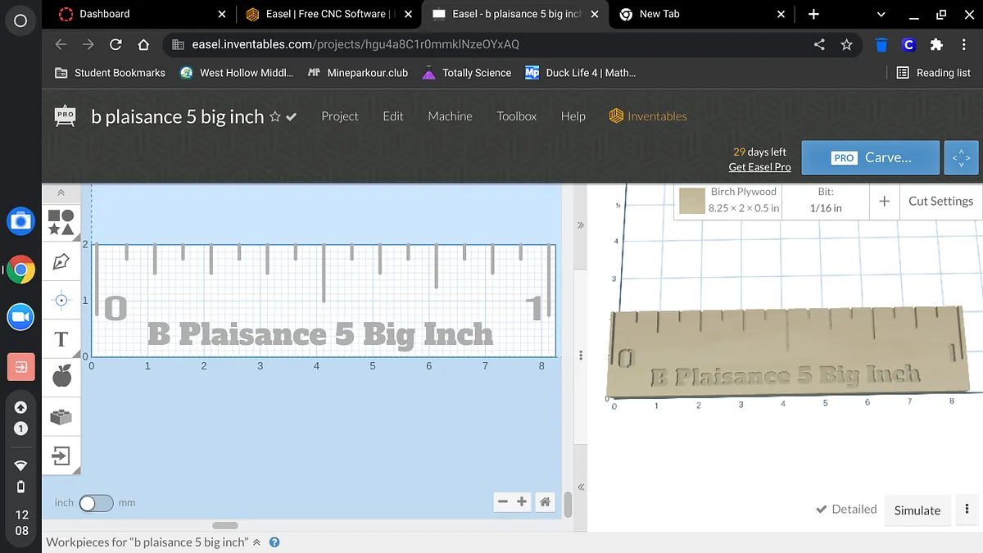This screenshot has height=553, width=983.
Task: Reset canvas view with home icon
Action: [545, 502]
